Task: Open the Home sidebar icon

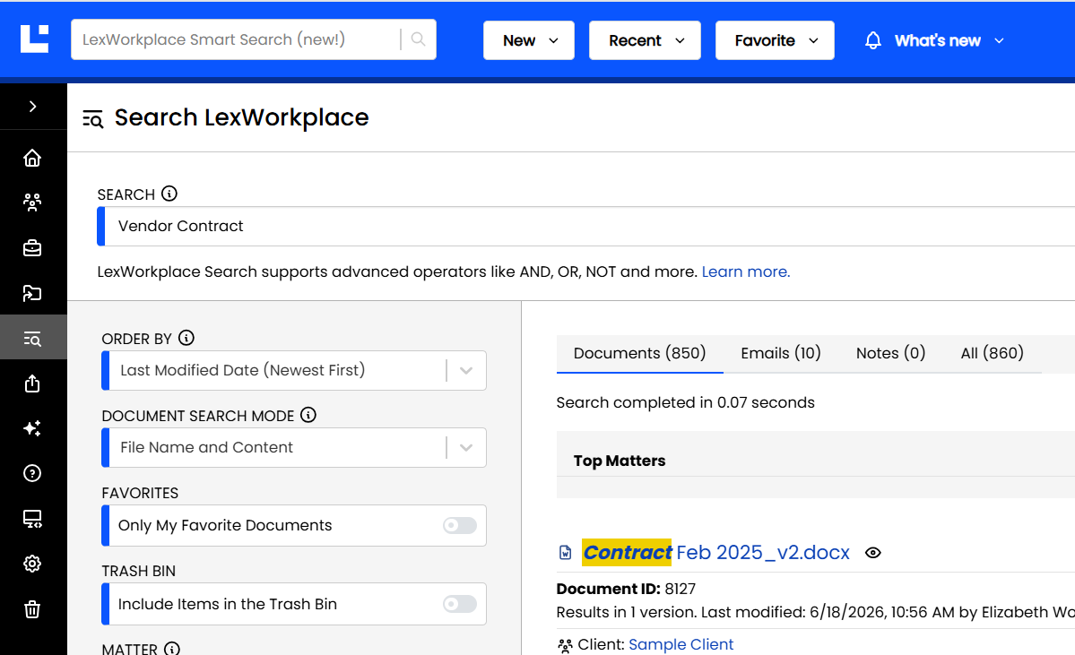Action: (x=32, y=159)
